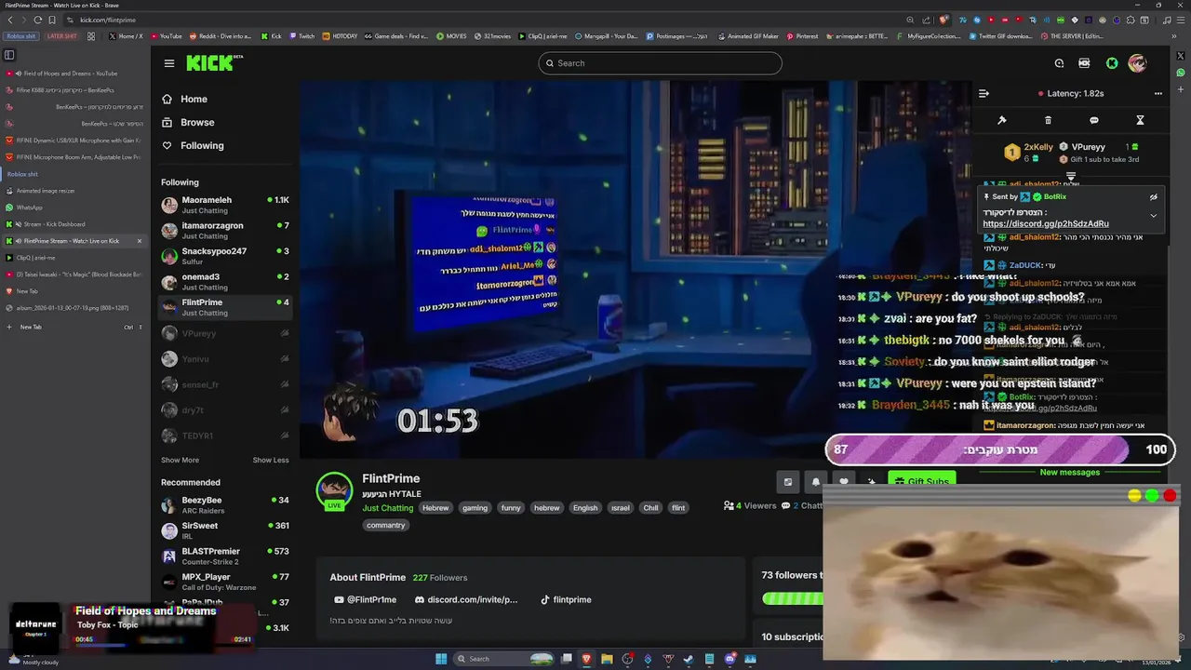Go to Home in Kick sidebar
Image resolution: width=1191 pixels, height=670 pixels.
(184, 99)
